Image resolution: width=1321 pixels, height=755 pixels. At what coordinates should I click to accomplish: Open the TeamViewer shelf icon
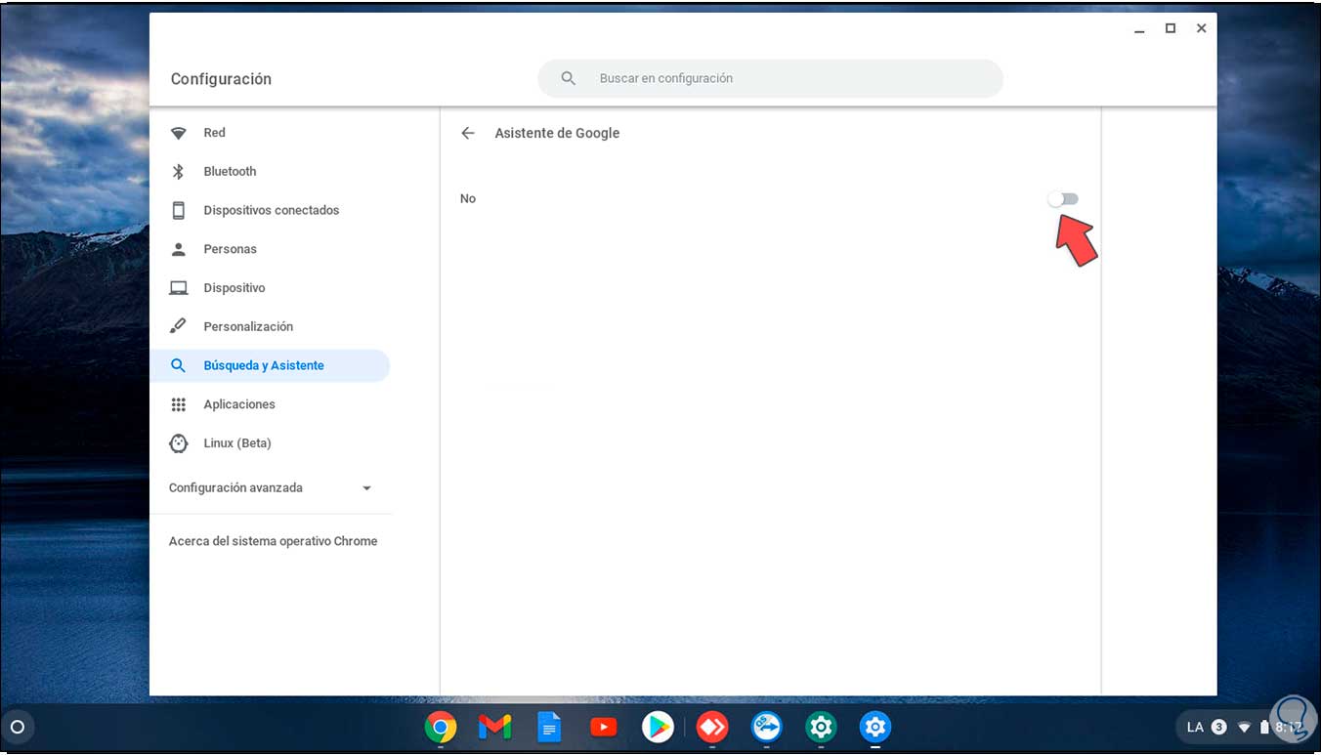pyautogui.click(x=767, y=728)
